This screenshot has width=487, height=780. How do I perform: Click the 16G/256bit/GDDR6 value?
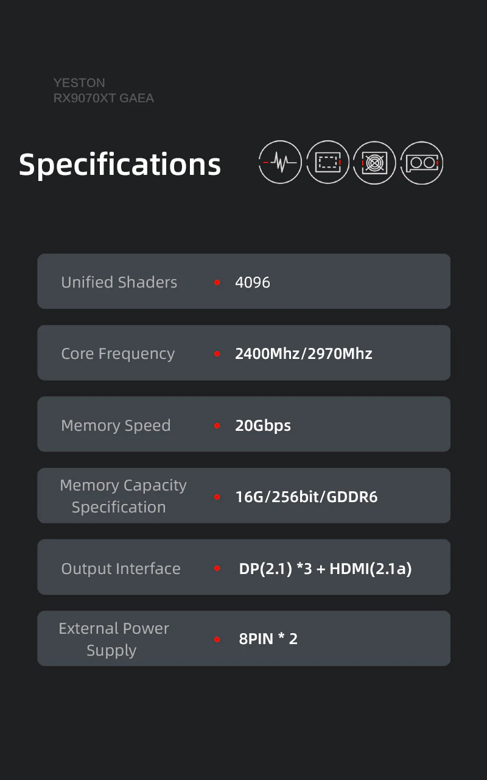coord(306,497)
